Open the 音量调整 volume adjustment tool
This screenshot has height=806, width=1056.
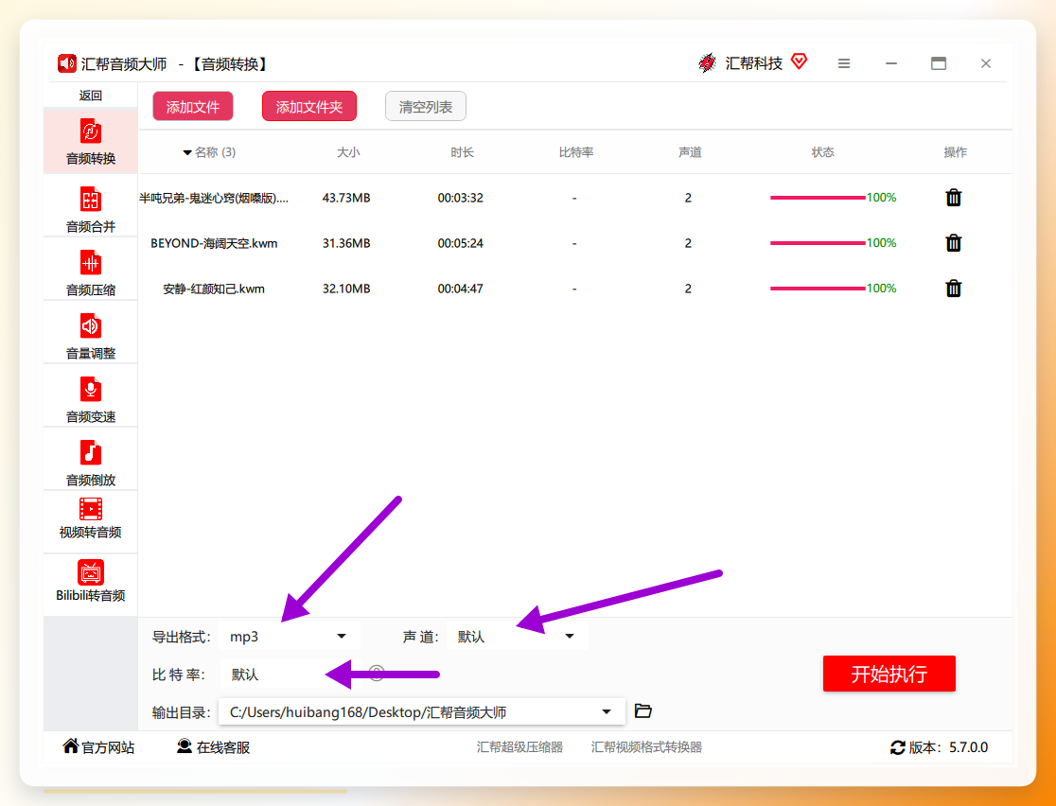coord(90,335)
